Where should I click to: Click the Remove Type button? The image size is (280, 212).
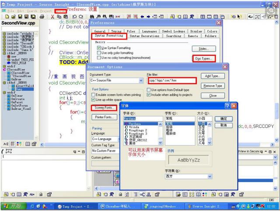[213, 86]
